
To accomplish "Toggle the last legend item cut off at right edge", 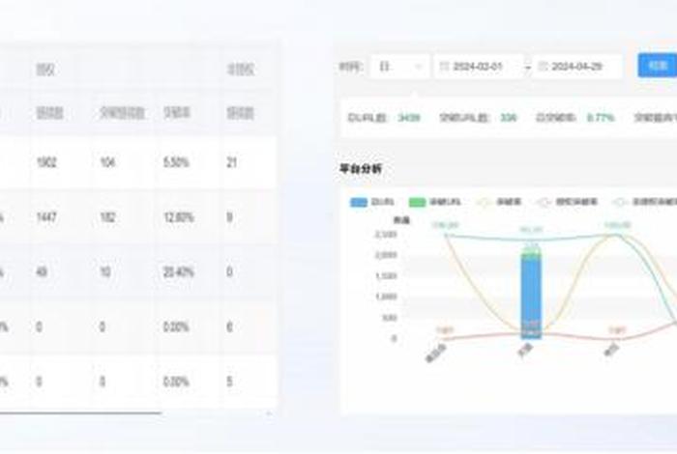I will coord(645,202).
